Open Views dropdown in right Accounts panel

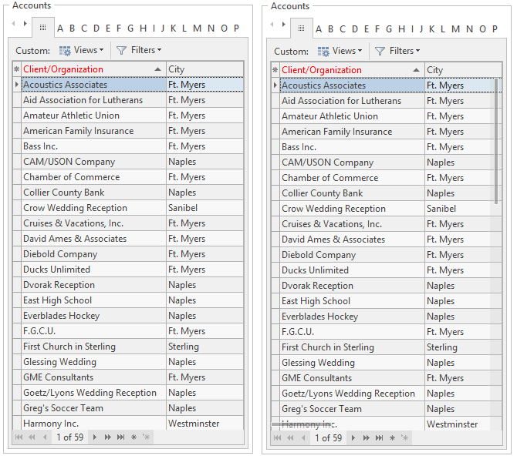coord(340,51)
